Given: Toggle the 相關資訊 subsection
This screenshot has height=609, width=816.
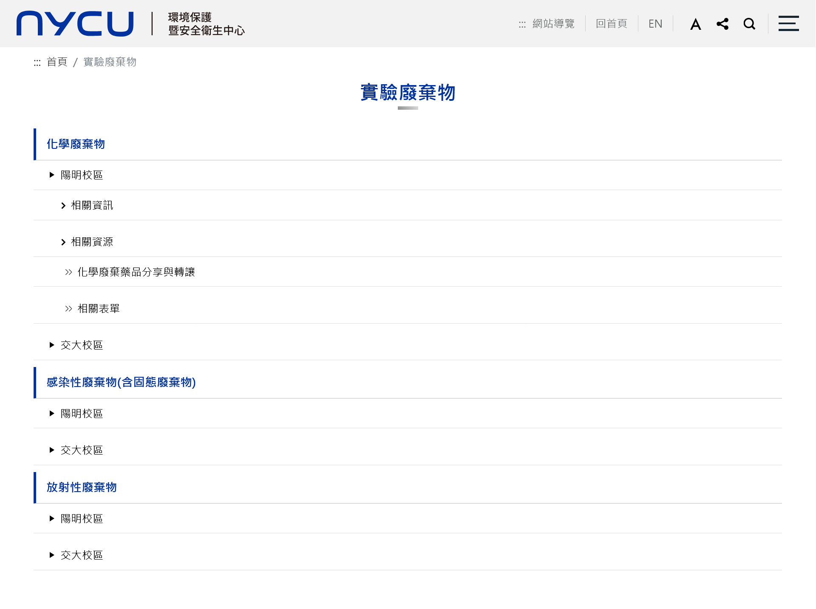Looking at the screenshot, I should [92, 205].
